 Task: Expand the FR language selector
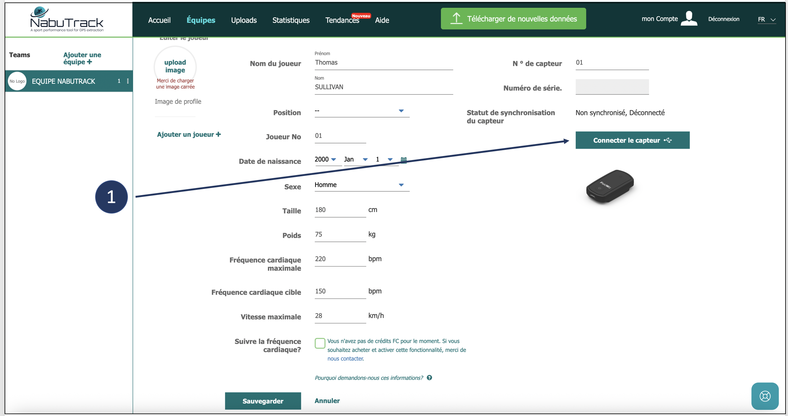[x=766, y=19]
